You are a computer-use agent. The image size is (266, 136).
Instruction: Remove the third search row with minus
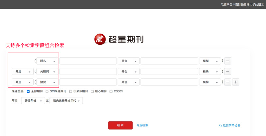coord(227,82)
